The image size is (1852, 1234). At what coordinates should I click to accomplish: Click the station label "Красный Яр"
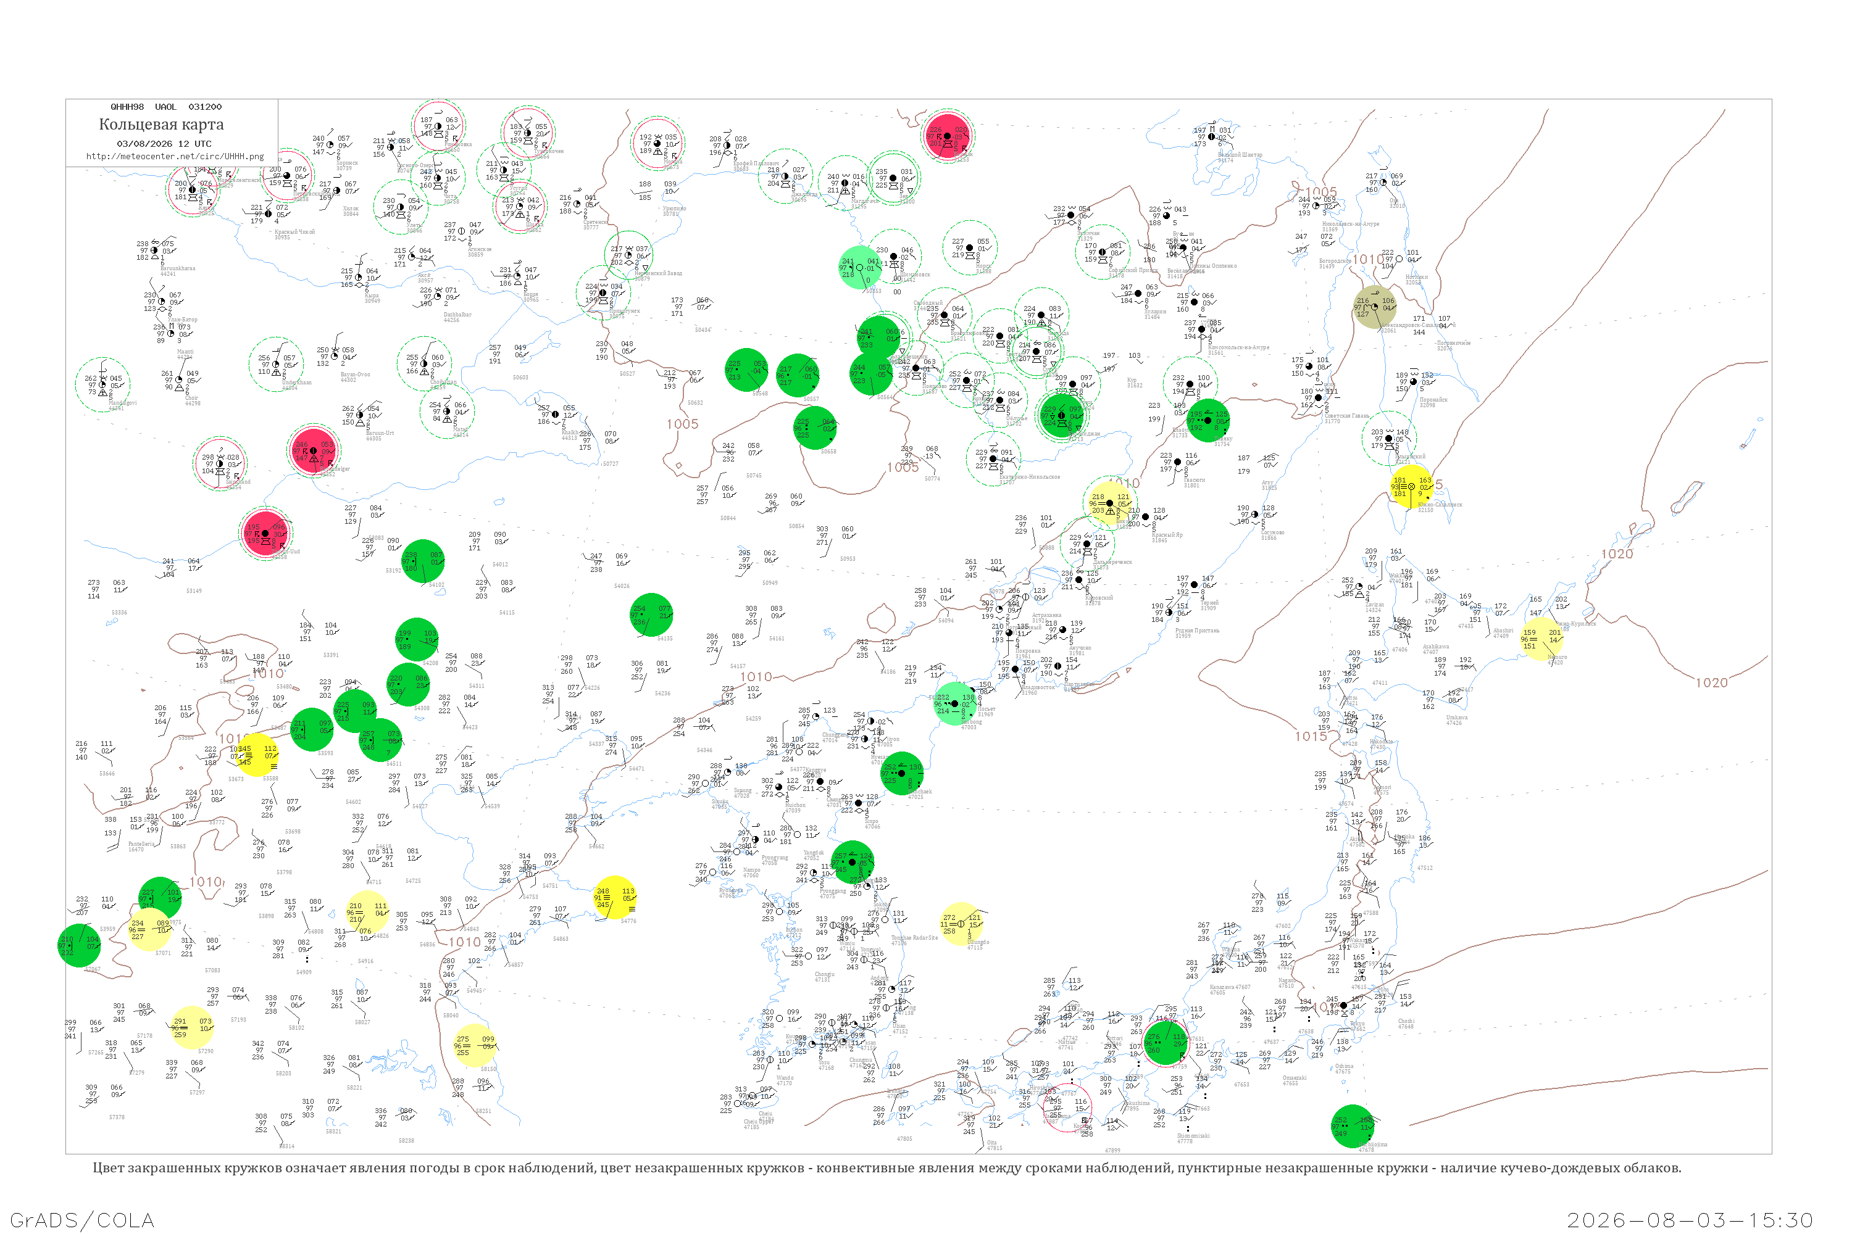(1168, 535)
